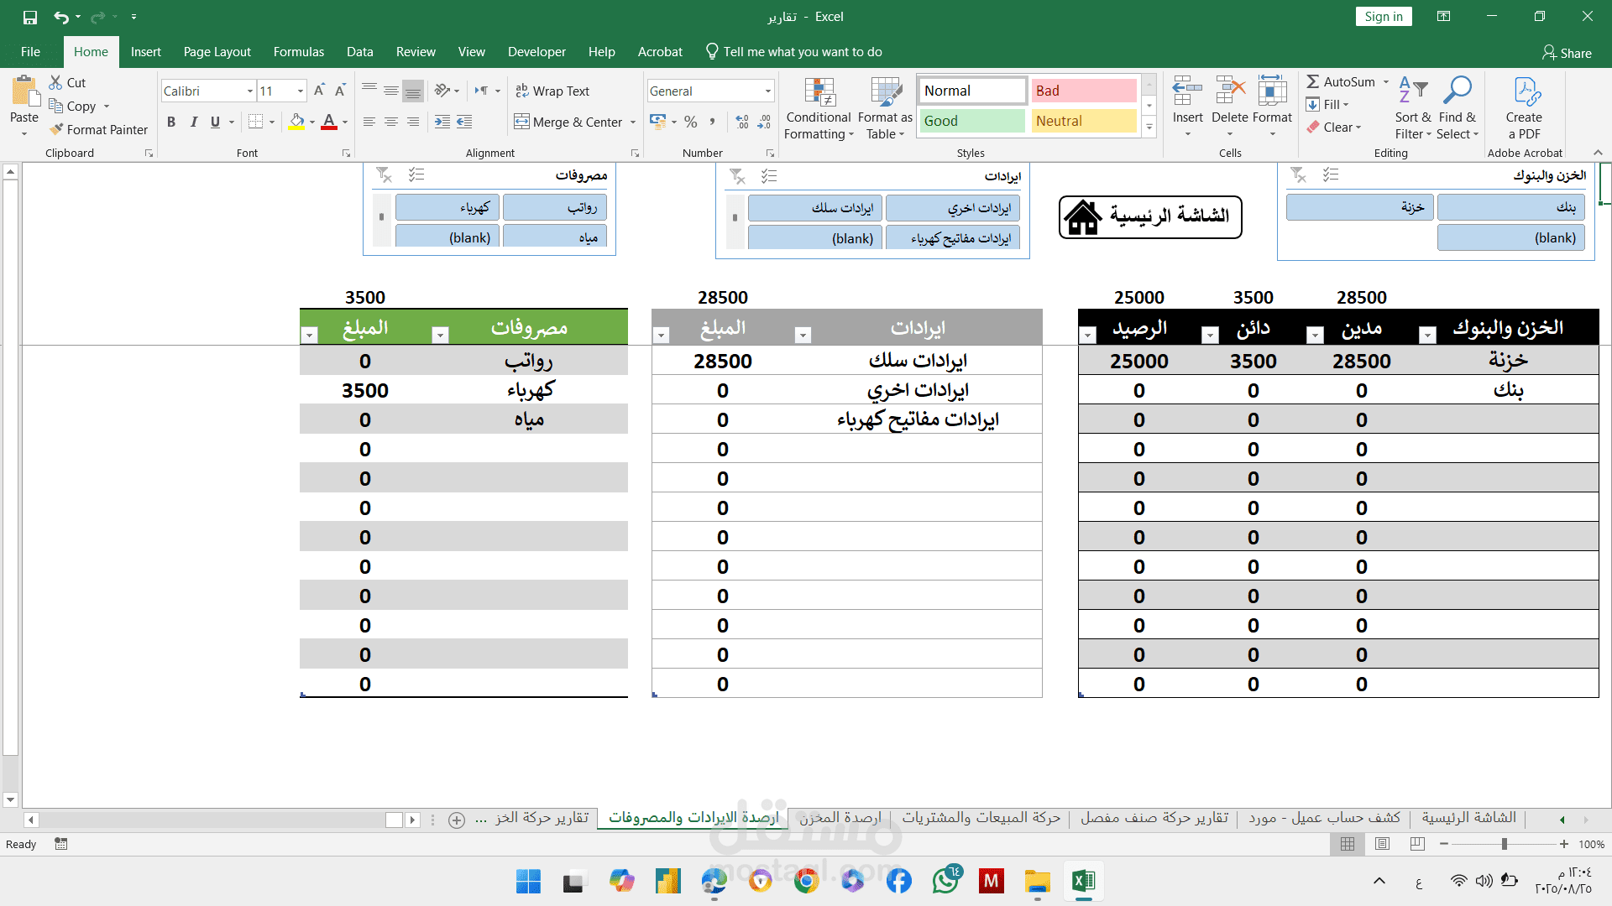Click the Excel icon in the taskbar
1612x906 pixels.
click(x=1083, y=881)
